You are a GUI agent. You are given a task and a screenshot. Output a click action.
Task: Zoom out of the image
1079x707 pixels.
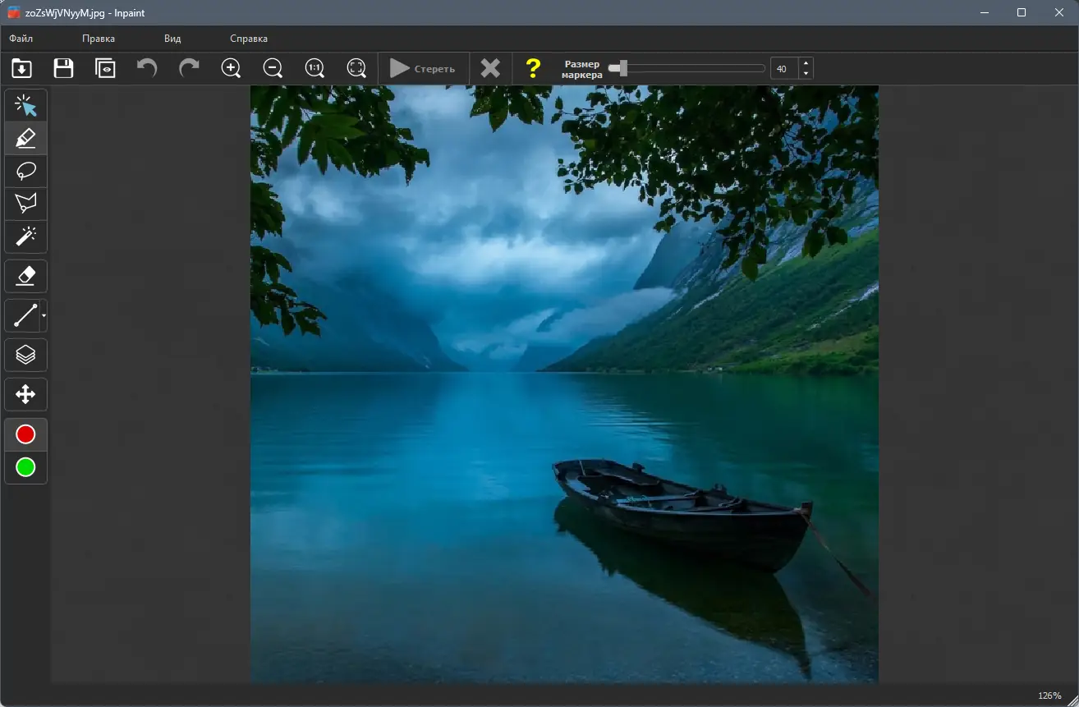click(273, 68)
